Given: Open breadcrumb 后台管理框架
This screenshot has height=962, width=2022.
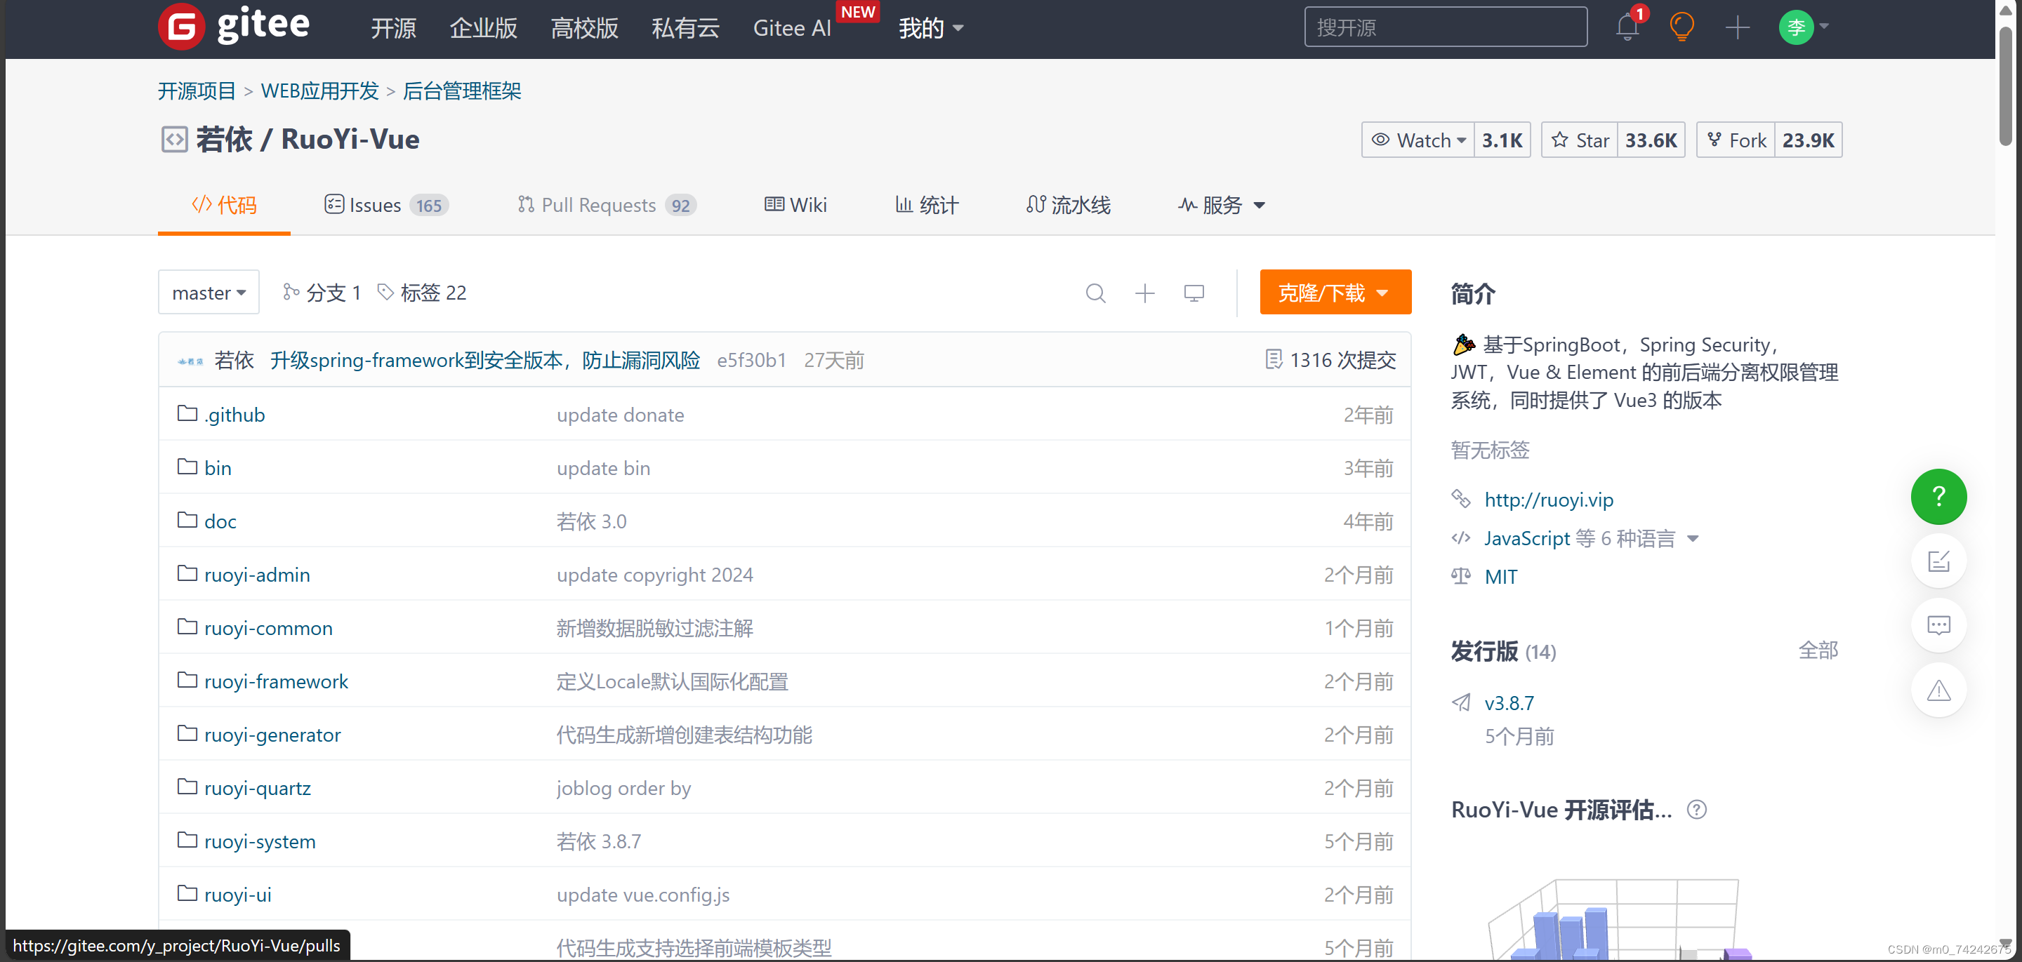Looking at the screenshot, I should pos(461,91).
